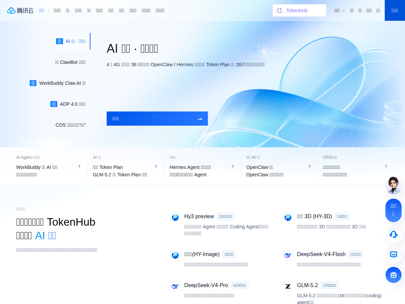Click the virtual assistant avatar
The image size is (405, 304).
point(394,186)
